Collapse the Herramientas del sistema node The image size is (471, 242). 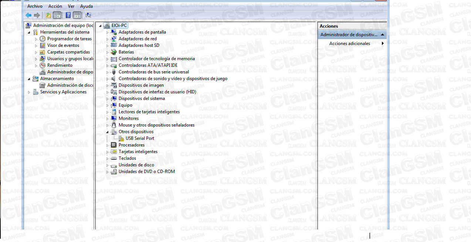[30, 32]
